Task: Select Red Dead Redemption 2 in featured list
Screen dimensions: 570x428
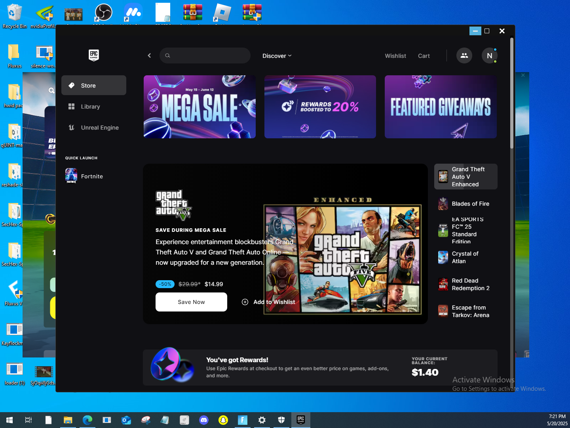Action: coord(466,284)
